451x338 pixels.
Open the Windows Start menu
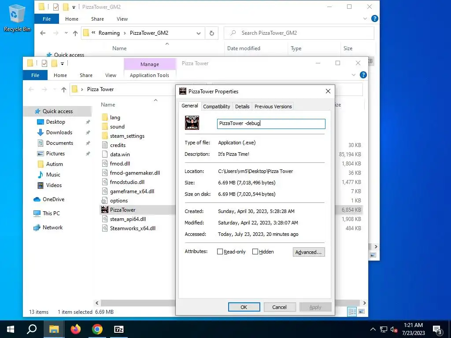tap(11, 329)
